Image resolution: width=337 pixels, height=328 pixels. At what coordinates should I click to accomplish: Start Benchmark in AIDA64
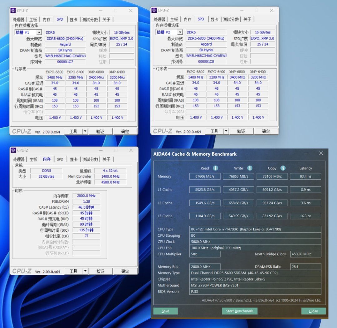[x=240, y=311]
